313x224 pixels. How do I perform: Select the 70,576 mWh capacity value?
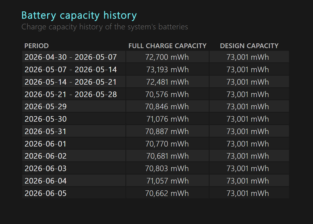coord(167,94)
